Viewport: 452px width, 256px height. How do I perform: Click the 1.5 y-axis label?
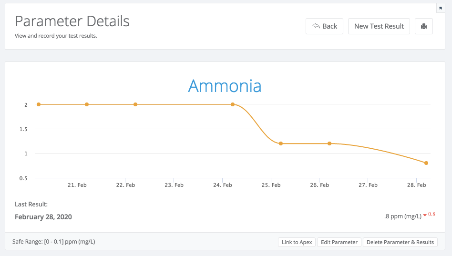click(24, 129)
